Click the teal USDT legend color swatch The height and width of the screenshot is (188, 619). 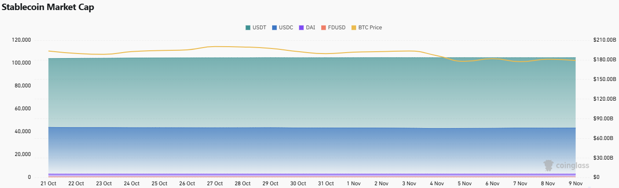coord(248,27)
